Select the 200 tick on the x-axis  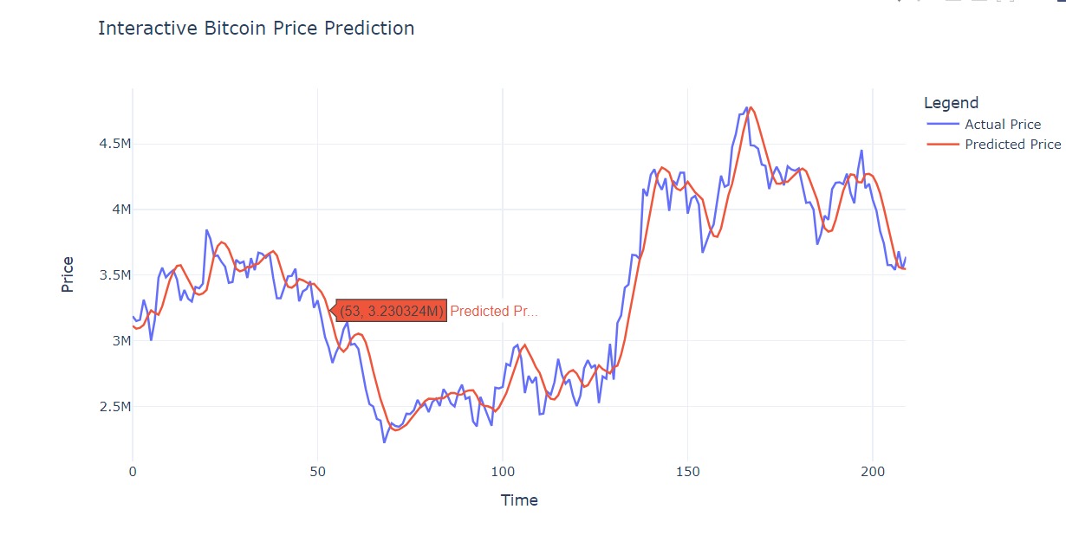tap(872, 471)
